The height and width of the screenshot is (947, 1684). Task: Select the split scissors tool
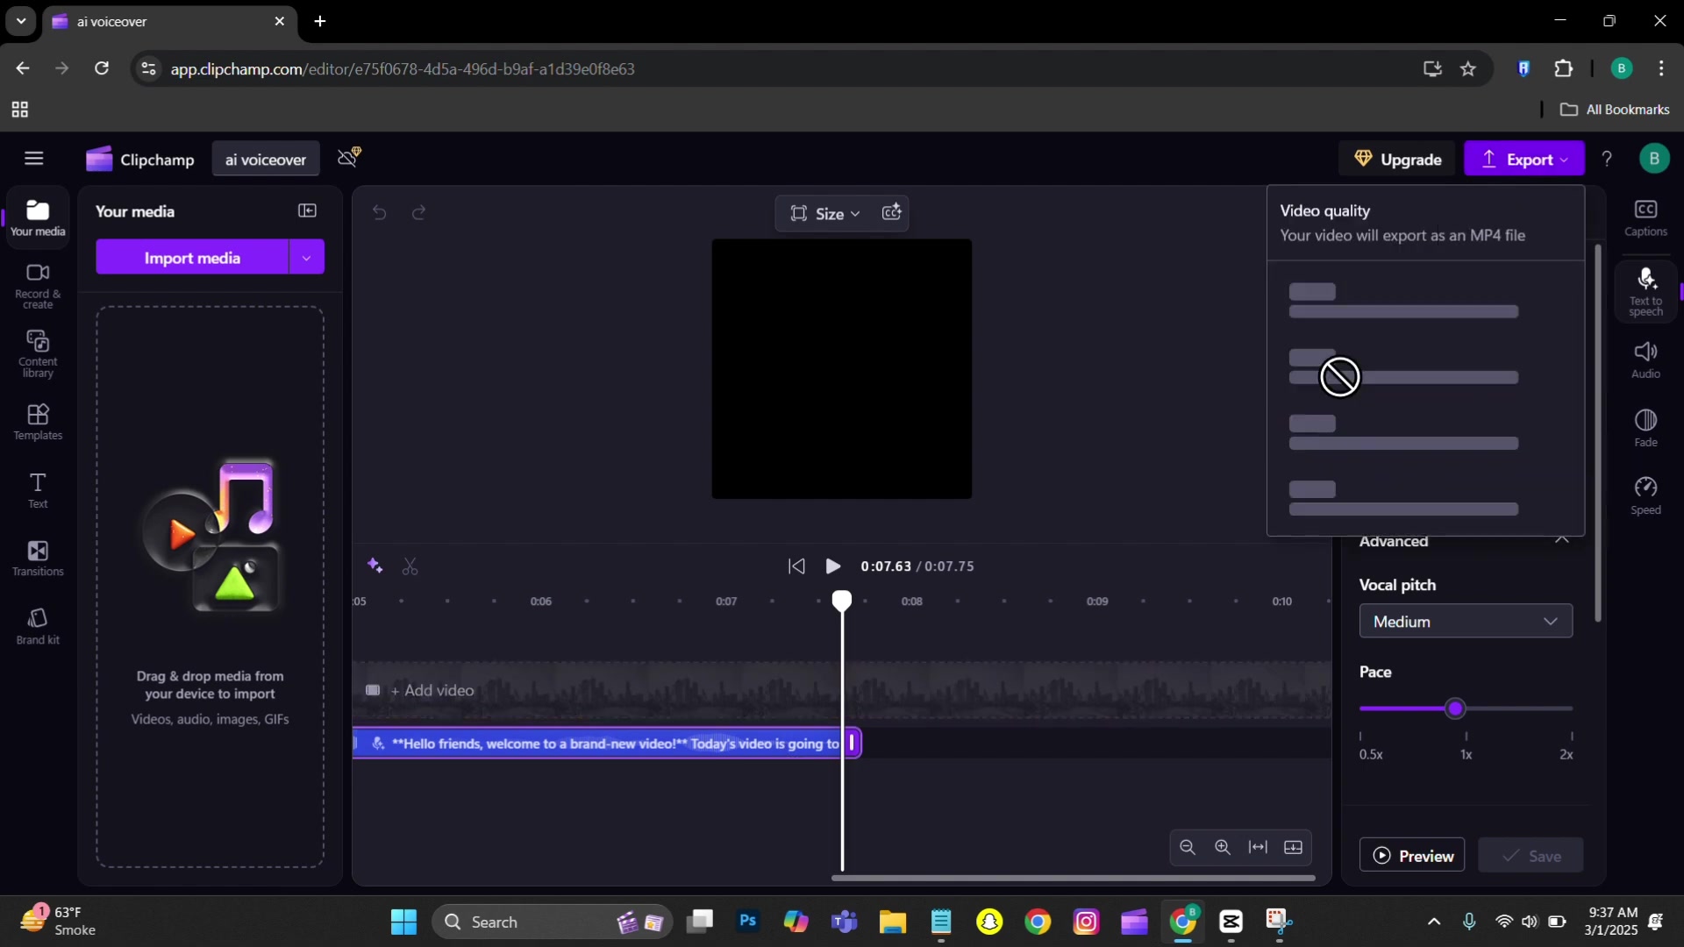pos(410,566)
